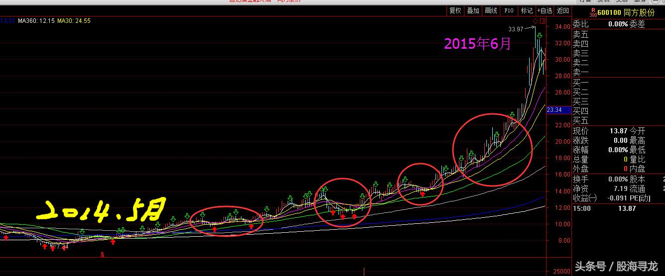Click the diamond icon above the chart
Screen dimensions: 665x276
[x=535, y=21]
